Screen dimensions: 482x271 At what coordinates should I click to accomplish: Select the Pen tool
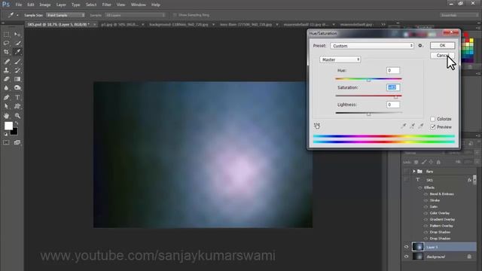pyautogui.click(x=6, y=97)
